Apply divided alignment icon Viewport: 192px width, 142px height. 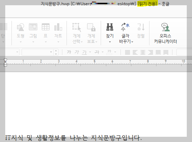click(x=166, y=52)
